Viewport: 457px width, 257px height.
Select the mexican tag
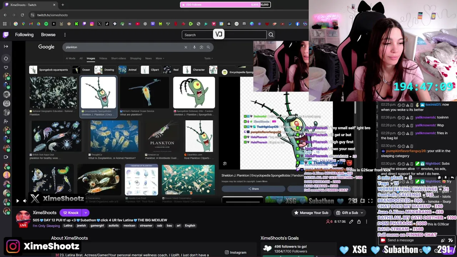point(129,226)
